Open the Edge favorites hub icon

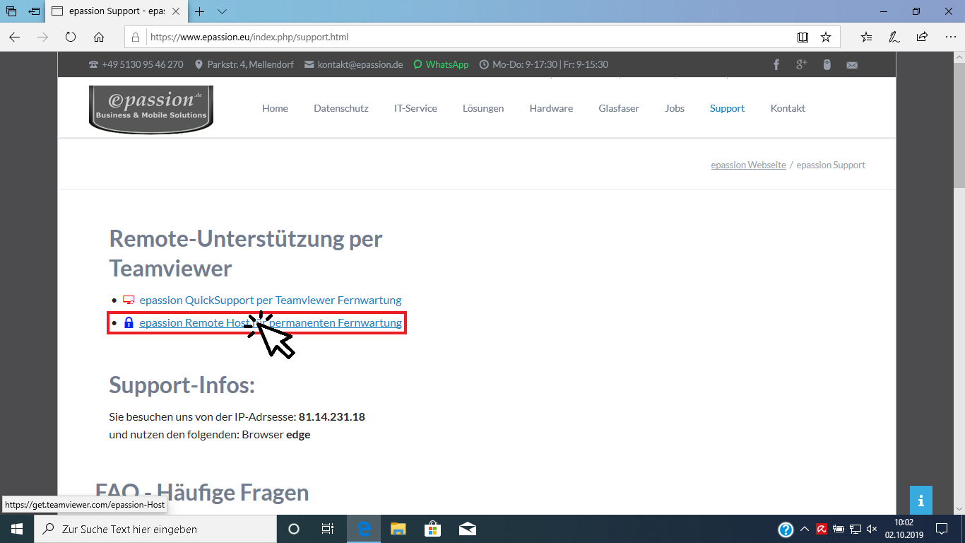(x=866, y=37)
